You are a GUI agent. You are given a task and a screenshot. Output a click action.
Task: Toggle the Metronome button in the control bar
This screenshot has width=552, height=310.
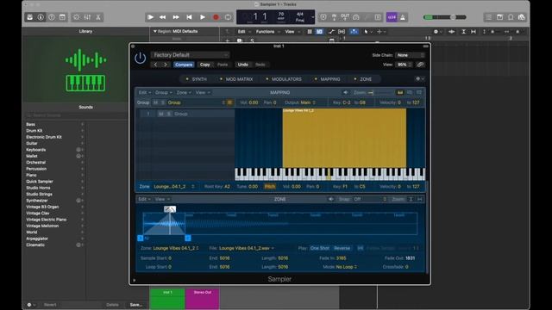403,17
